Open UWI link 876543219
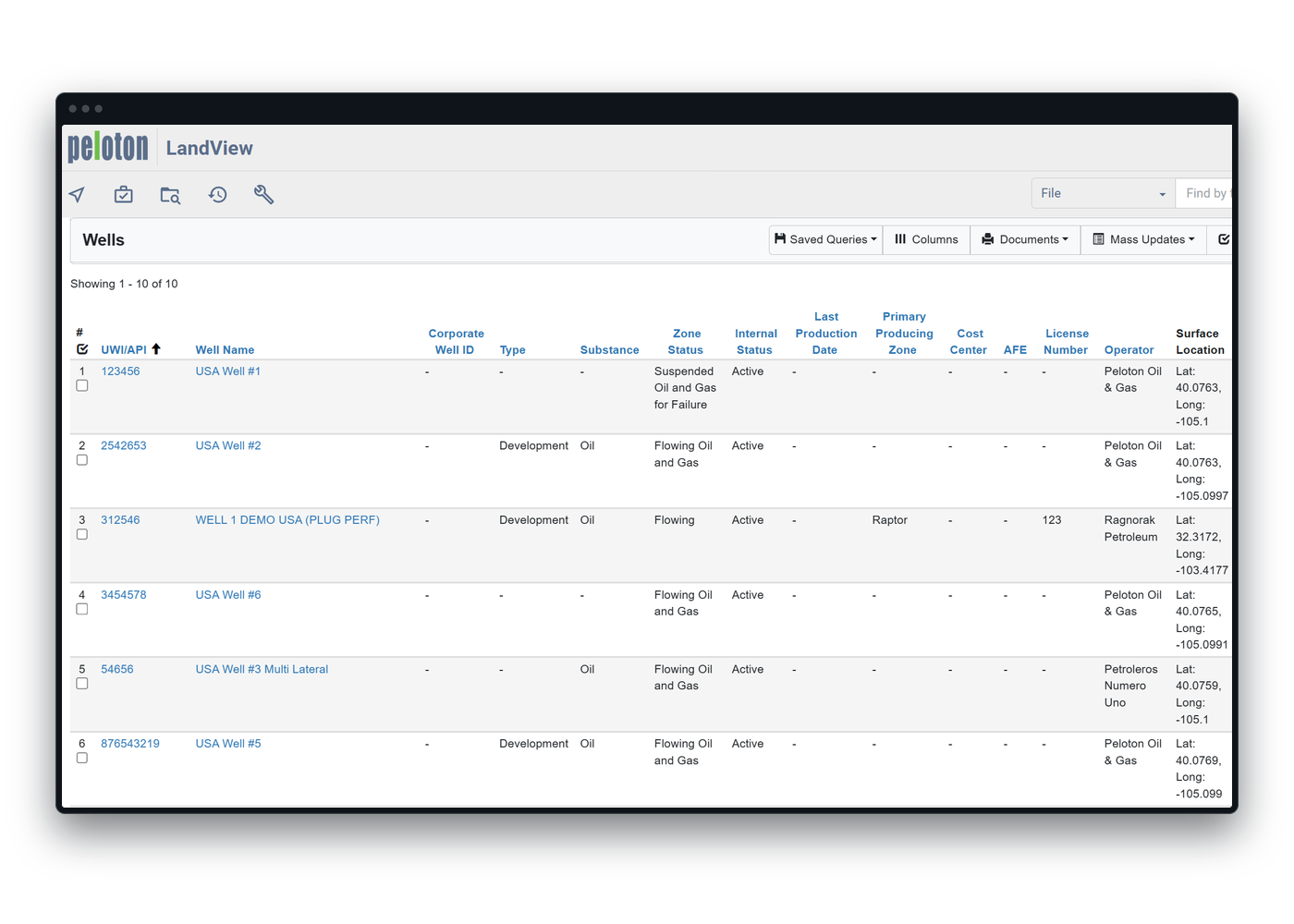 [x=130, y=744]
